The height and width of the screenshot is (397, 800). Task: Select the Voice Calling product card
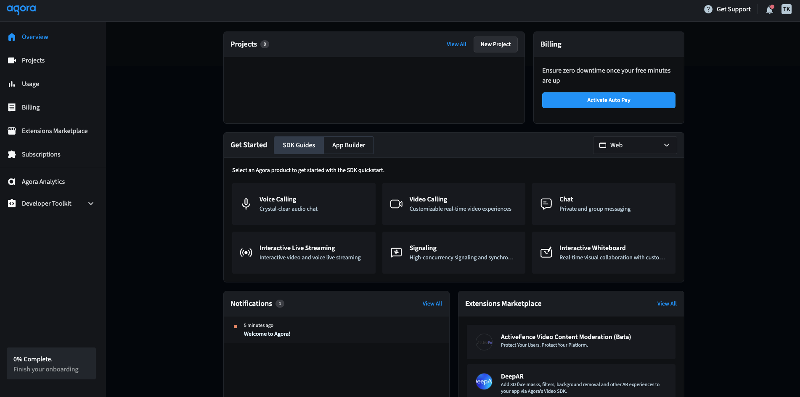pos(304,204)
